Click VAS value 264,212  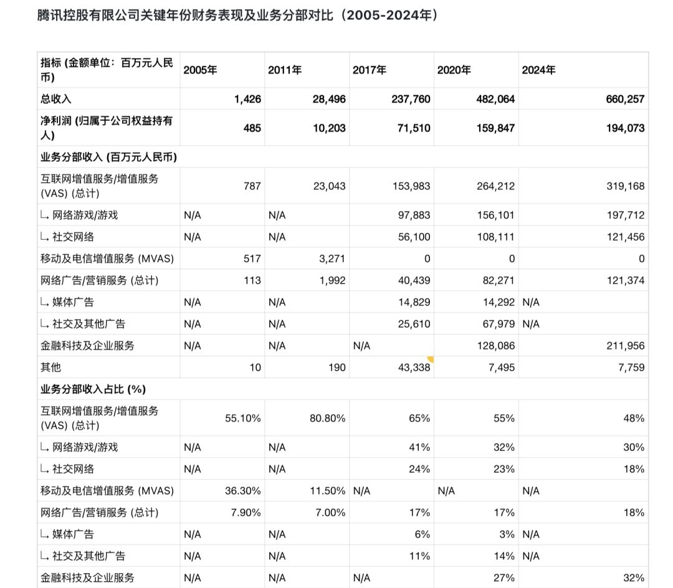[496, 186]
